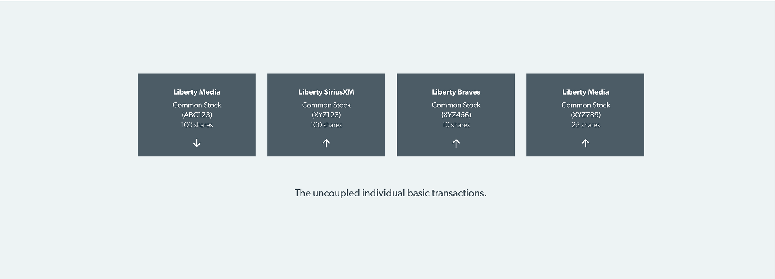Image resolution: width=775 pixels, height=279 pixels.
Task: Click the 25 shares text
Action: click(586, 125)
